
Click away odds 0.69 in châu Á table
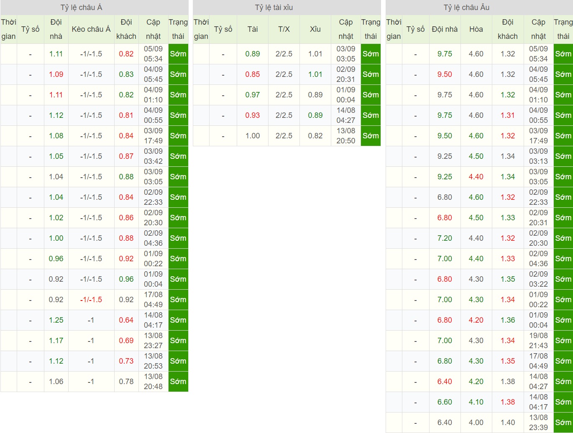point(126,341)
